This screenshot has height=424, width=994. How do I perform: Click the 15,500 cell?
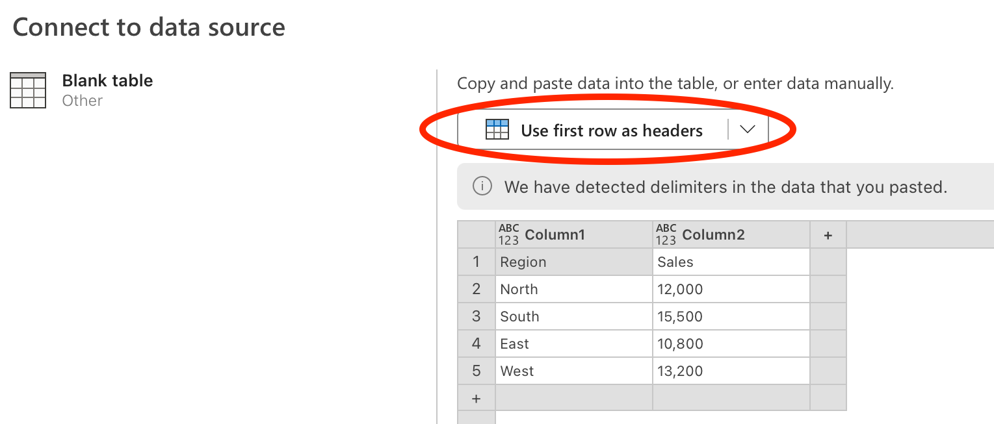pyautogui.click(x=731, y=316)
